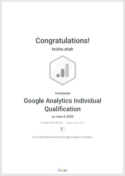This screenshot has width=125, height=176.
Task: Click the advanced Google Analytics concepts sentence
Action: tap(62, 137)
